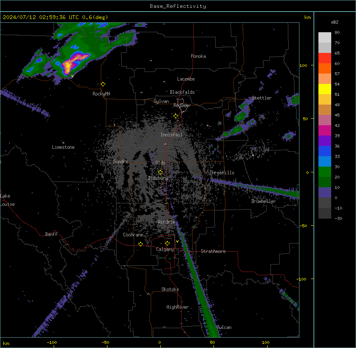Click the Base_Reflectivity title text
The height and width of the screenshot is (348, 356).
point(178,6)
